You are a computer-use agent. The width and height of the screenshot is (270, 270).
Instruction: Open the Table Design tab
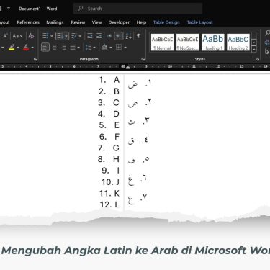pyautogui.click(x=166, y=22)
